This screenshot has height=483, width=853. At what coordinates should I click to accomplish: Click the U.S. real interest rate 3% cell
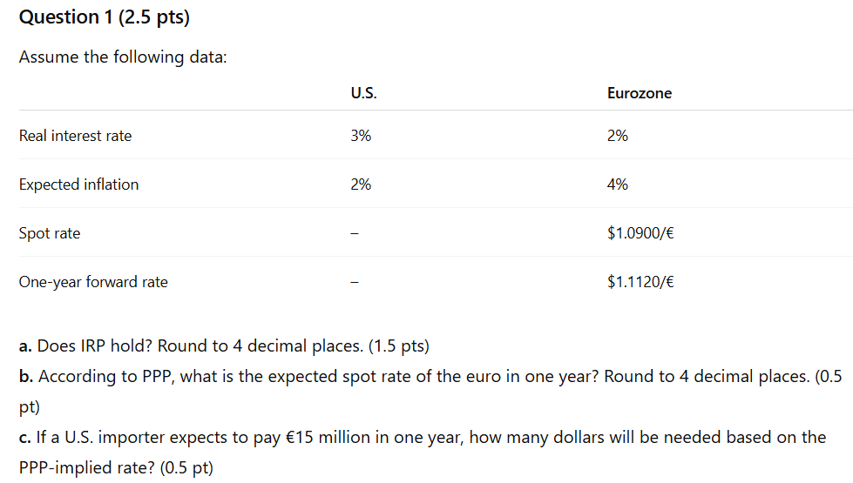pos(361,136)
